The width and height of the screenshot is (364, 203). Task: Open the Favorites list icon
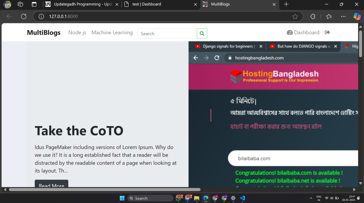coord(329,16)
